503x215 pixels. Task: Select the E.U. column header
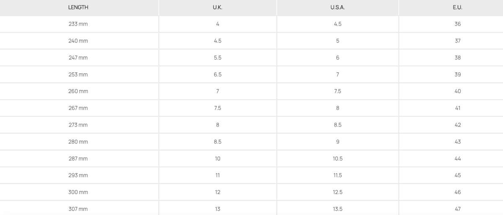pos(457,8)
